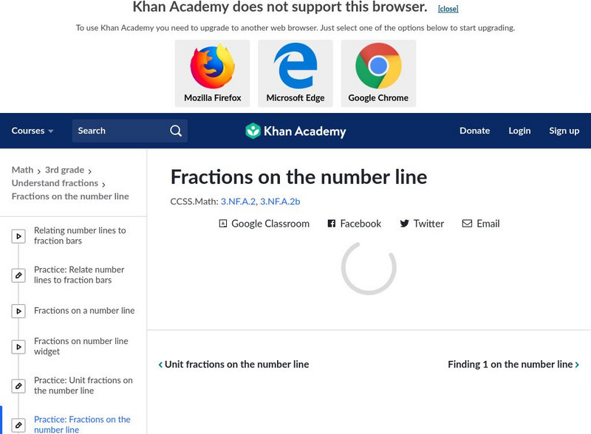Open Relating number lines to fraction bars video

(80, 235)
